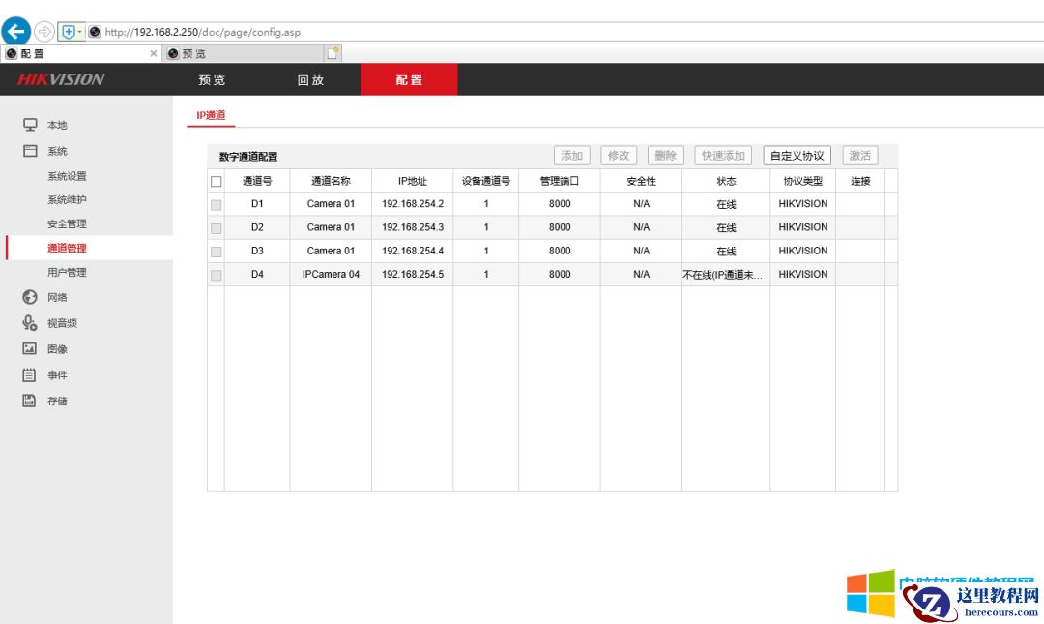This screenshot has width=1044, height=624.
Task: Click the browser back arrow
Action: 14,30
